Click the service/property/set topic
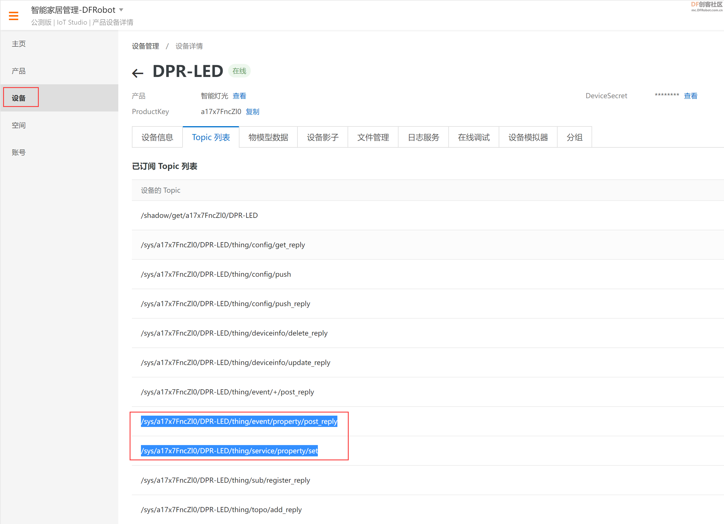The width and height of the screenshot is (724, 524). pos(229,451)
